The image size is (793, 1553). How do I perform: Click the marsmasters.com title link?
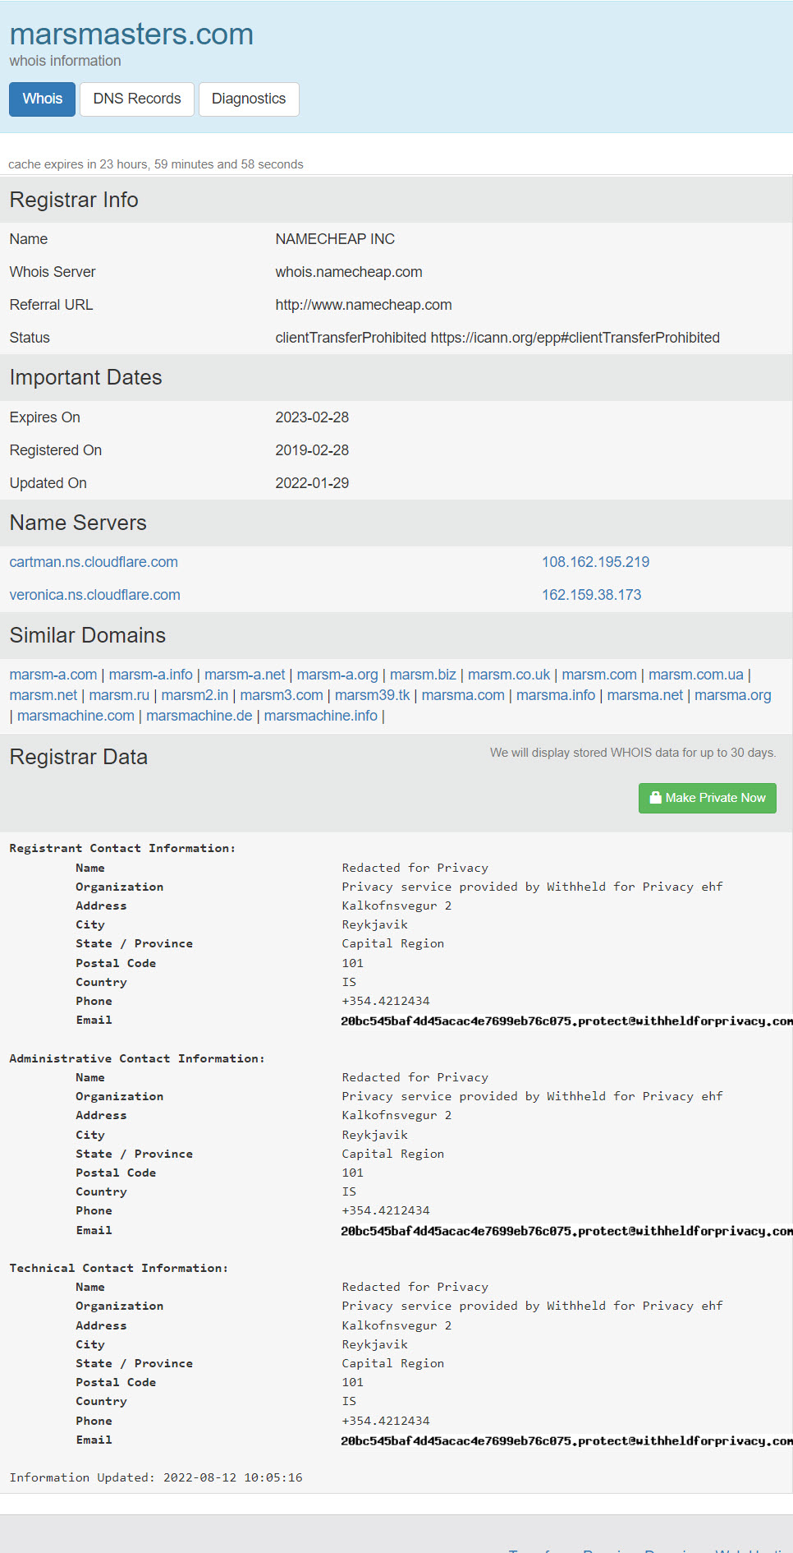[131, 35]
